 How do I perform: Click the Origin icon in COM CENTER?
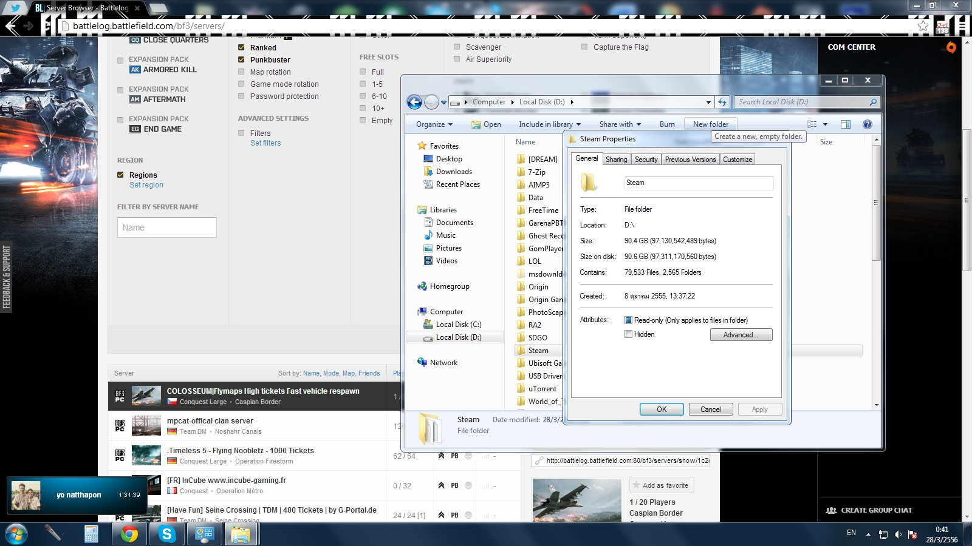pyautogui.click(x=951, y=47)
